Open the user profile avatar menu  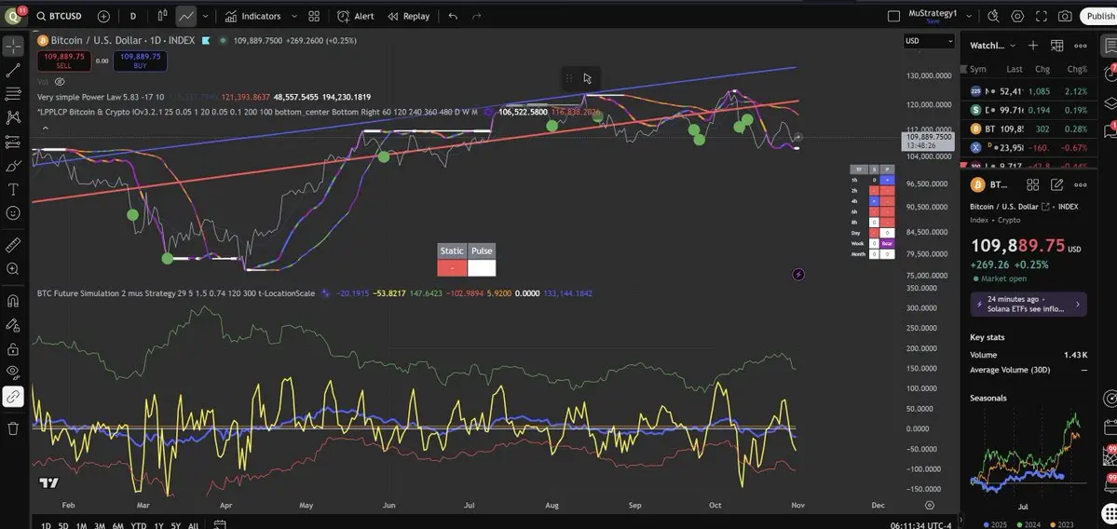click(x=13, y=16)
